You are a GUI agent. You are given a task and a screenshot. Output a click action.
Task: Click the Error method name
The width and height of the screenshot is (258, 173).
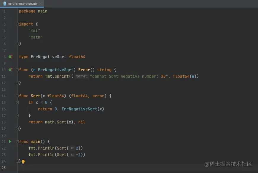pos(84,70)
